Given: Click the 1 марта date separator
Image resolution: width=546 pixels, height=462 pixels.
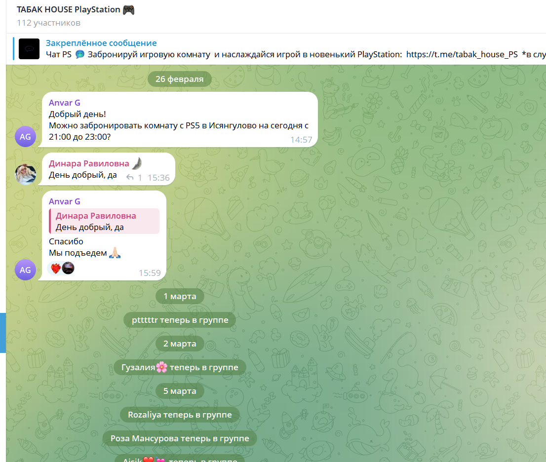Looking at the screenshot, I should 180,296.
